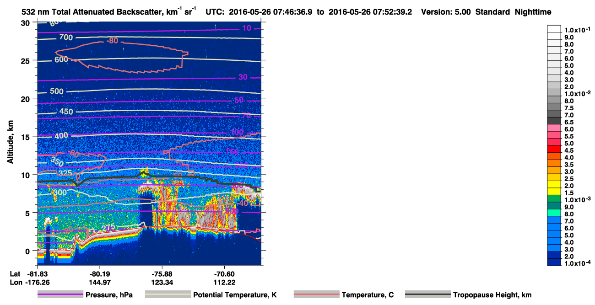Click the longitude value 144.97
Image resolution: width=595 pixels, height=305 pixels.
click(x=99, y=282)
